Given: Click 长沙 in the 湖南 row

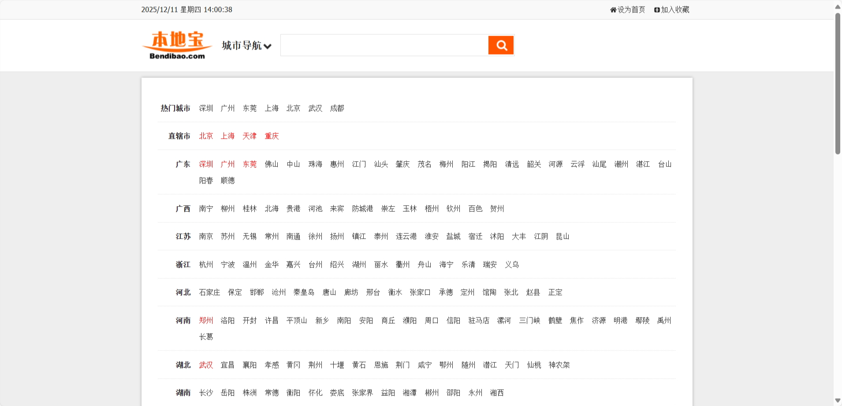Looking at the screenshot, I should (206, 393).
